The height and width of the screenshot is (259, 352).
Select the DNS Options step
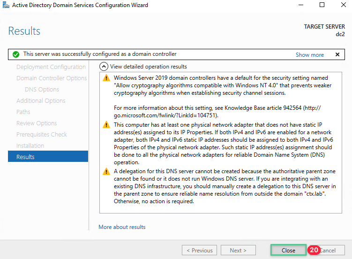[42, 90]
